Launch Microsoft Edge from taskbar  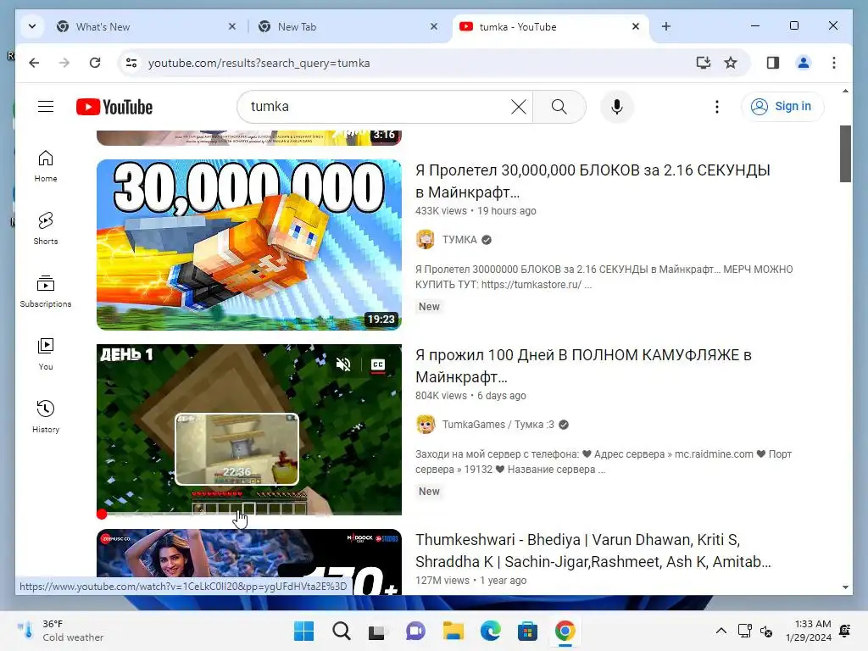[x=491, y=631]
